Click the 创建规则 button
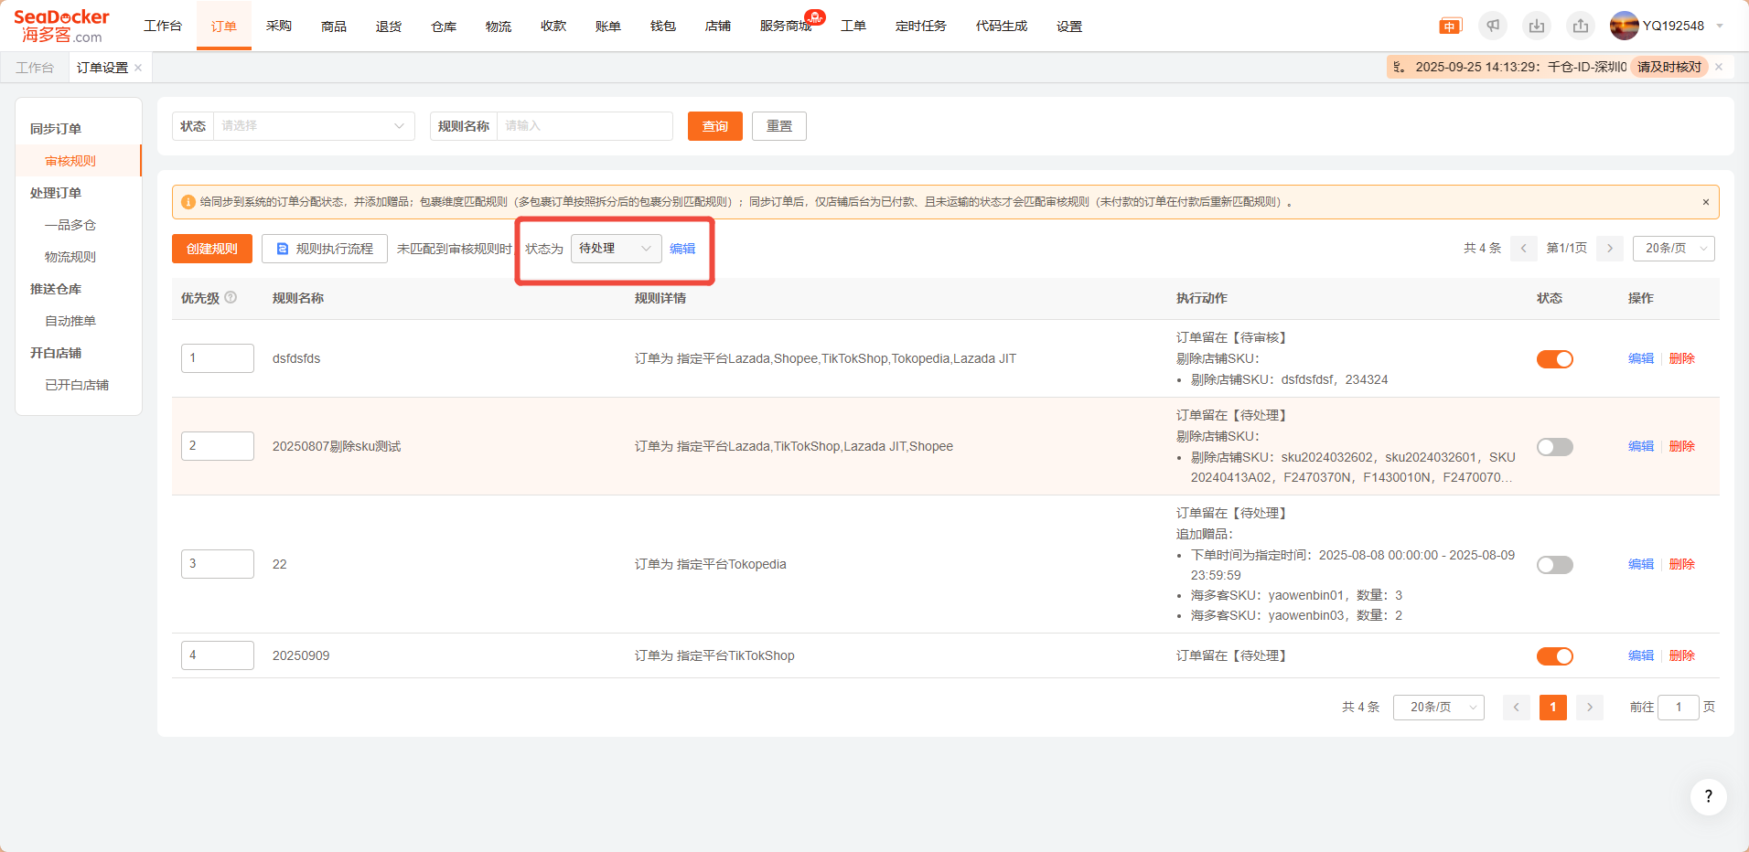Screen dimensions: 1749x852 point(212,249)
